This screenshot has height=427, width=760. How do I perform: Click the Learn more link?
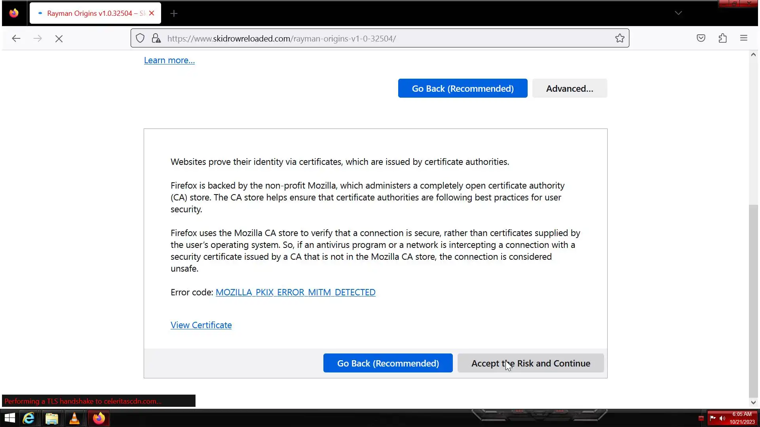click(169, 60)
